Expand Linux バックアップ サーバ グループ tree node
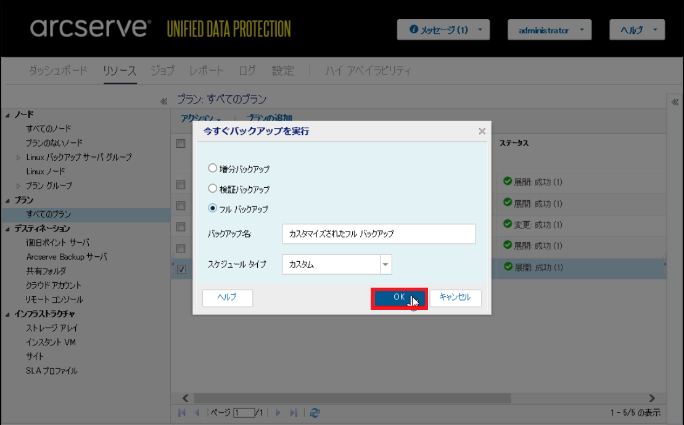 (x=19, y=158)
